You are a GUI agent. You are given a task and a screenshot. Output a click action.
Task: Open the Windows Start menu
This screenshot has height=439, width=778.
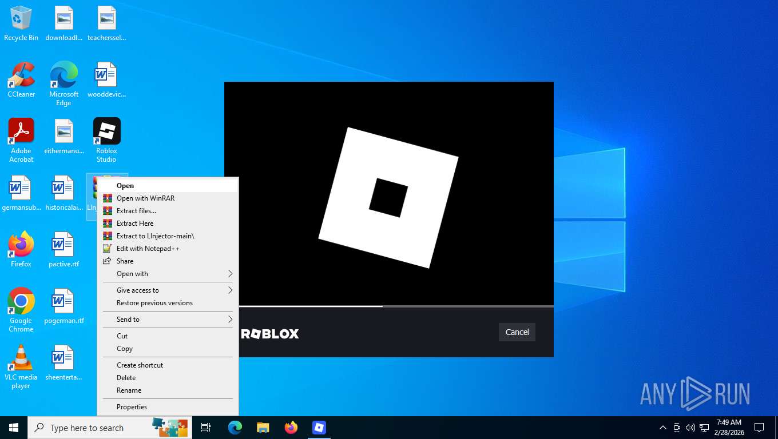[14, 428]
